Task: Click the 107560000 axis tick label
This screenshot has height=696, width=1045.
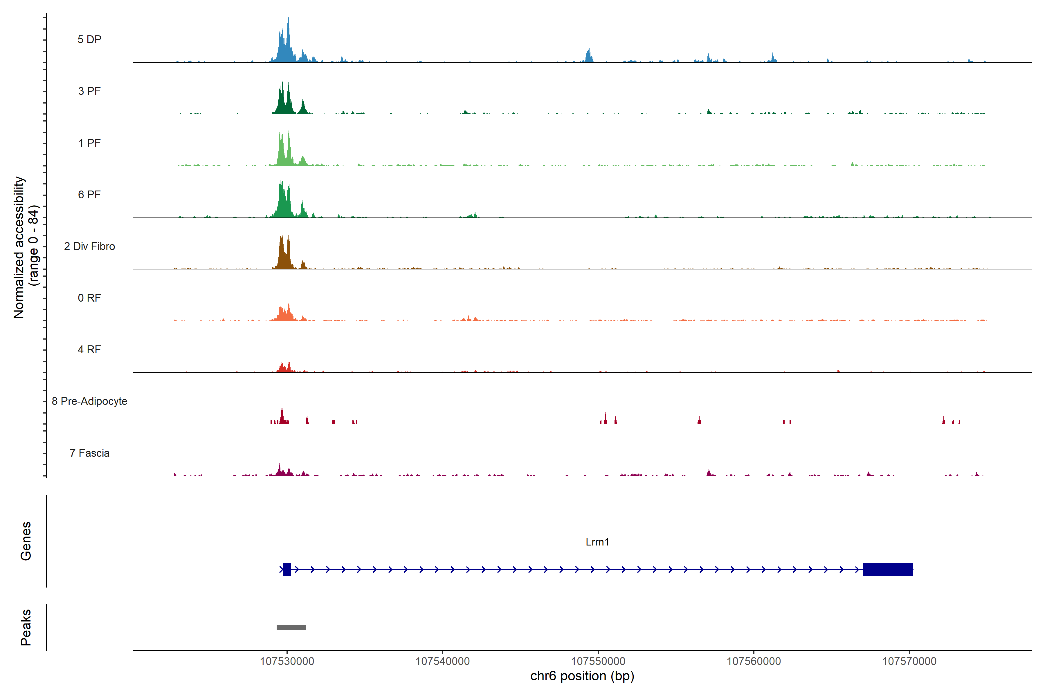Action: 754,661
